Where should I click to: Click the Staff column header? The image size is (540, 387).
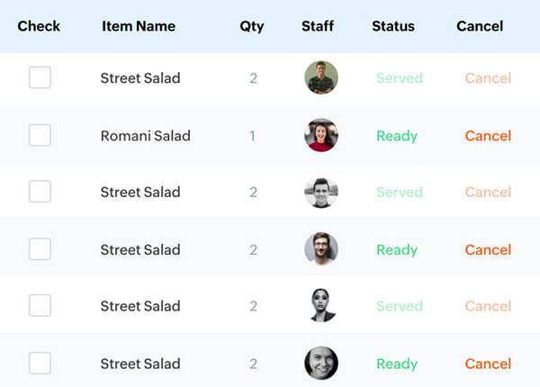pyautogui.click(x=318, y=26)
